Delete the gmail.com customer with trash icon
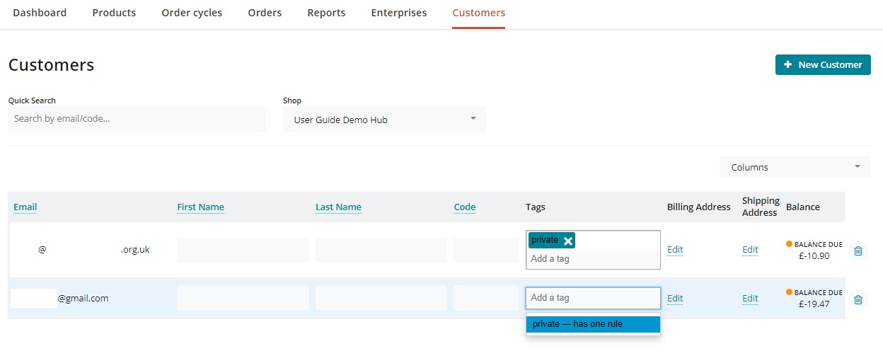Image resolution: width=883 pixels, height=351 pixels. point(858,299)
